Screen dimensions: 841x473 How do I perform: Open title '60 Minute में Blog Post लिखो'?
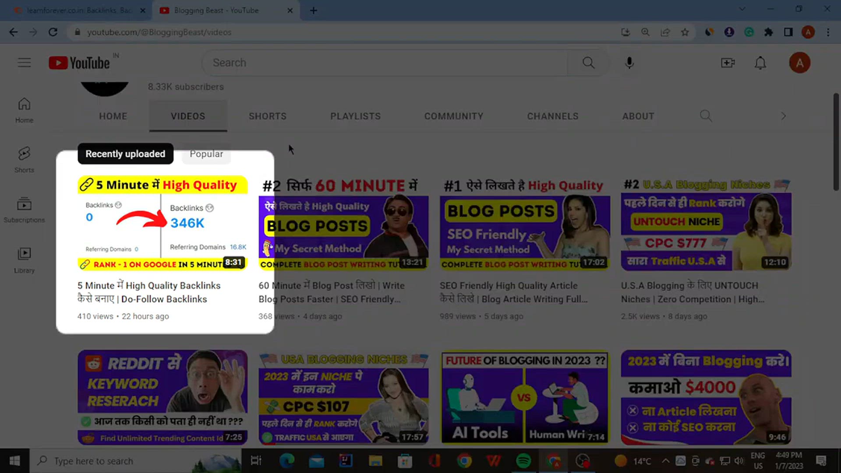(332, 292)
